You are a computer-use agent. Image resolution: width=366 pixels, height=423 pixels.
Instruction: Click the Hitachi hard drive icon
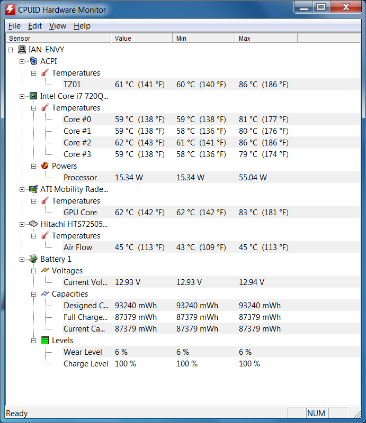tap(33, 224)
